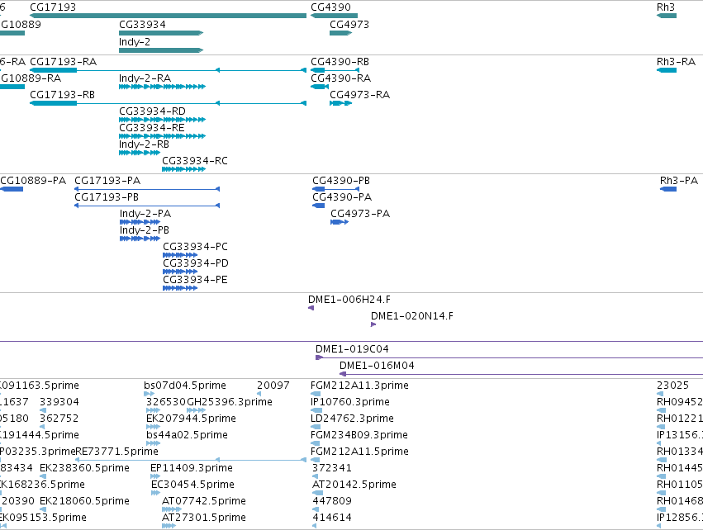Select the Rh3-RA transcript

(x=667, y=70)
